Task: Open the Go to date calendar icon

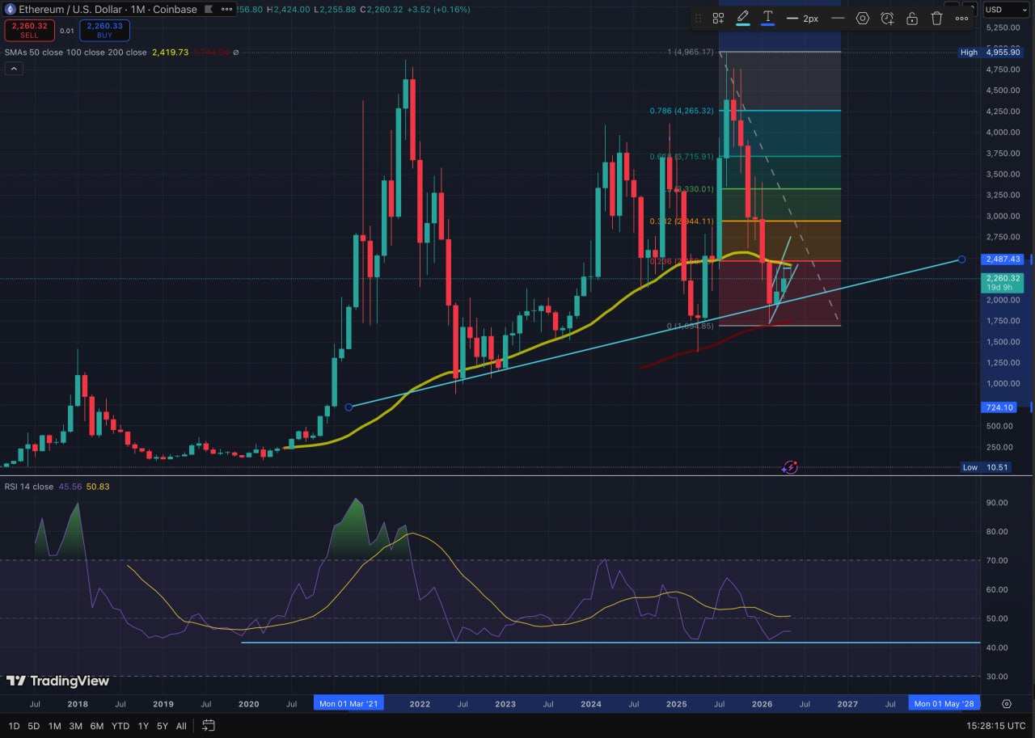Action: 209,725
